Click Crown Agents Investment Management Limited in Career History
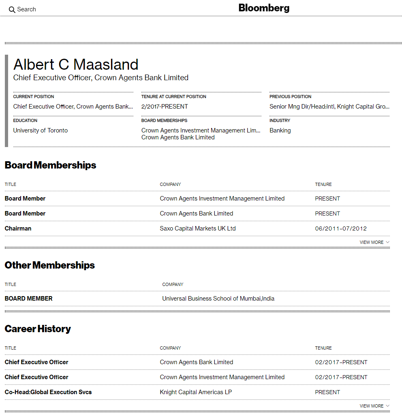Viewport: 402px width, 414px height. (x=222, y=377)
